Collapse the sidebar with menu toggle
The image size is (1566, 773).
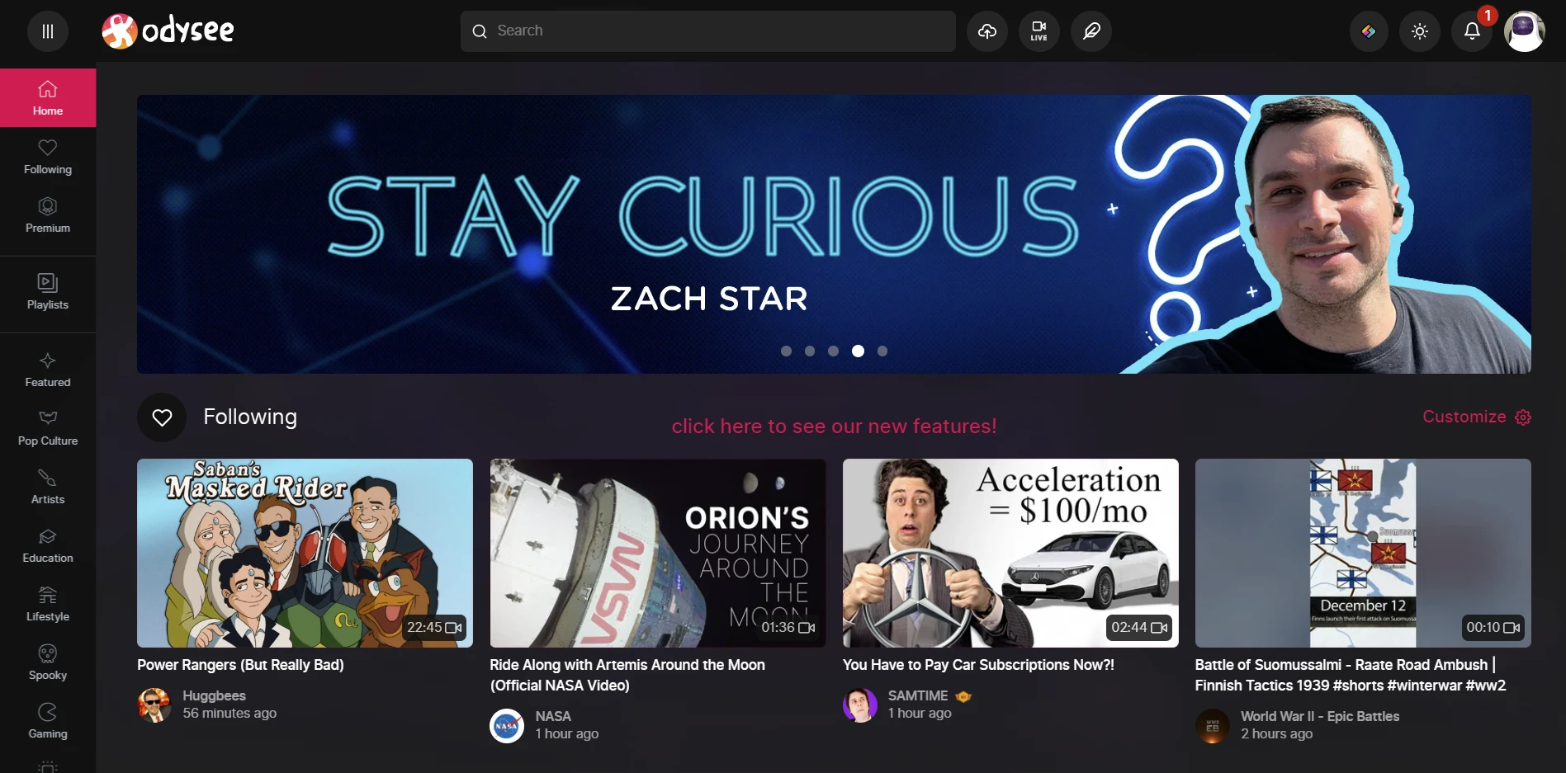pyautogui.click(x=48, y=31)
